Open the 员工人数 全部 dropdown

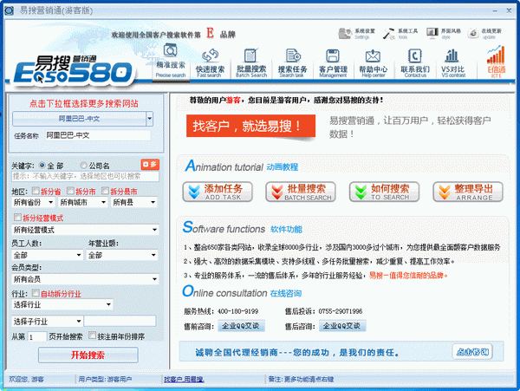coord(47,255)
